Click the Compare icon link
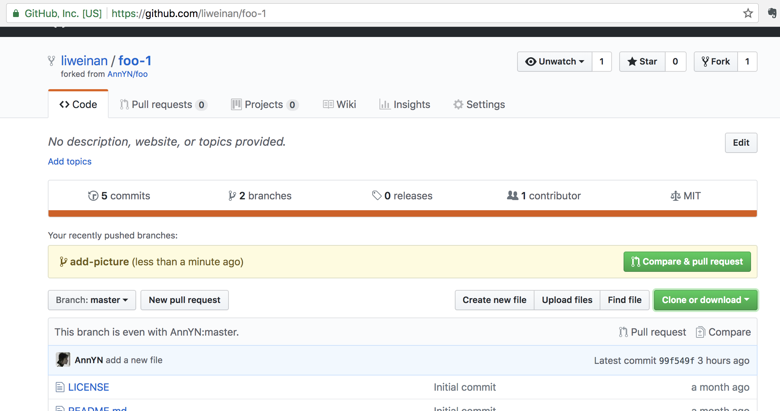 (x=723, y=332)
